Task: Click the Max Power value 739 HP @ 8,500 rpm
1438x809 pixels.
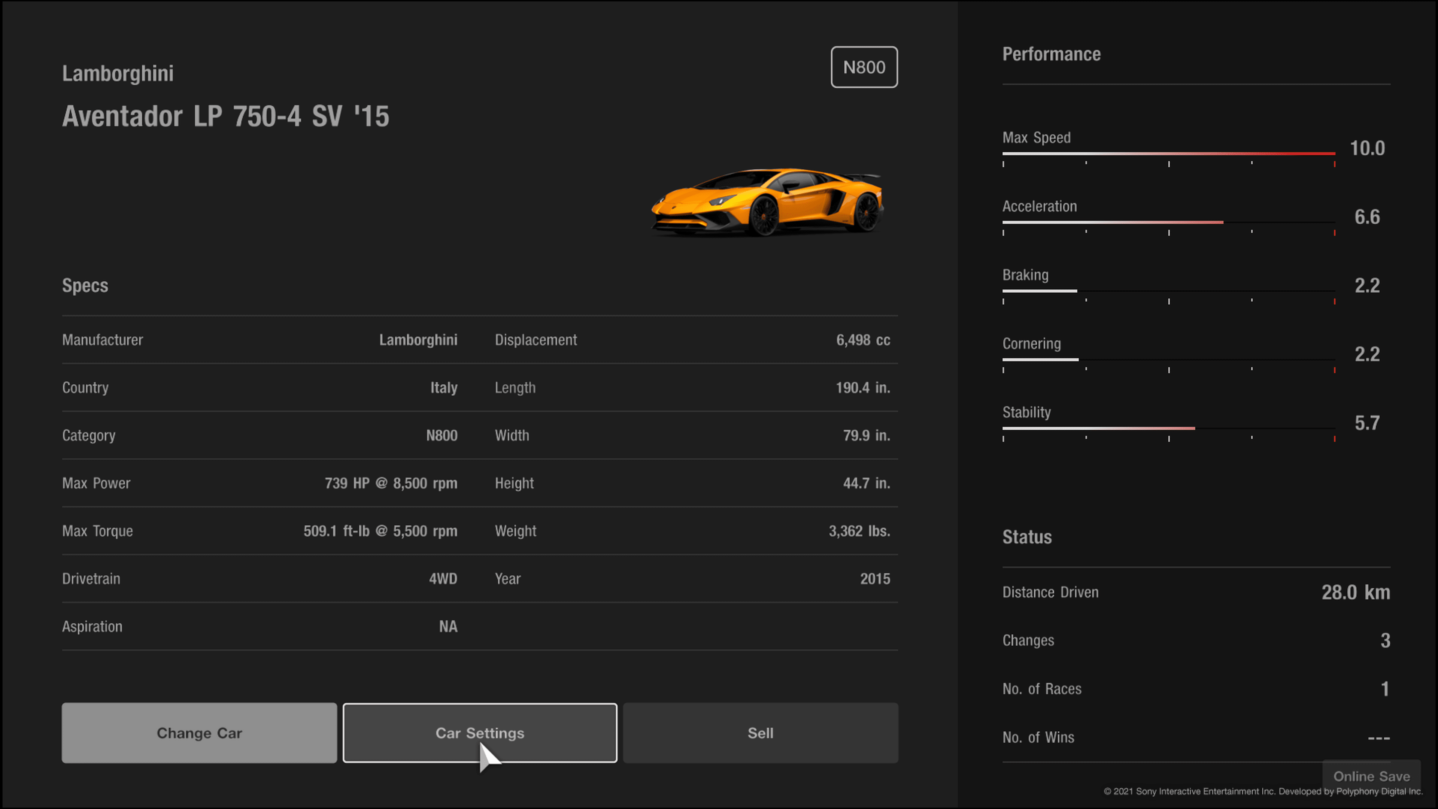Action: coord(391,483)
